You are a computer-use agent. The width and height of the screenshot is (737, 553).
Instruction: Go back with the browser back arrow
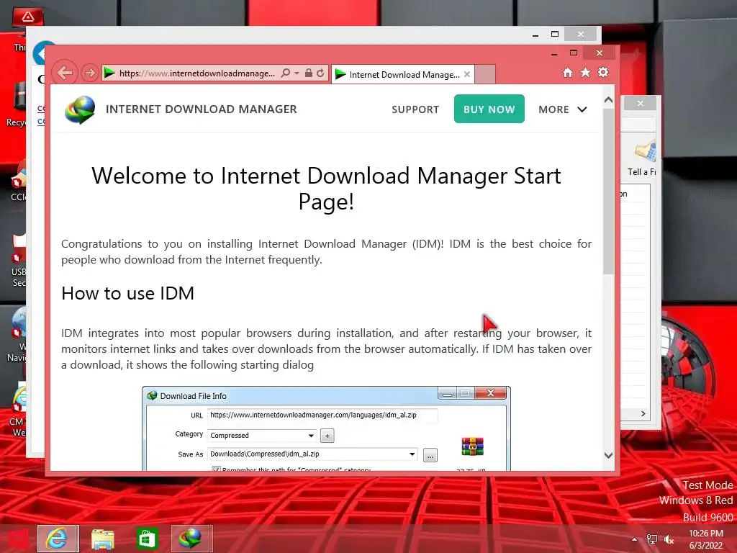point(64,73)
